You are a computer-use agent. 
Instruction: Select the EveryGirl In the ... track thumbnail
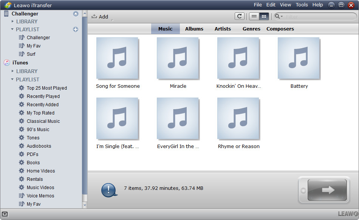(178, 119)
